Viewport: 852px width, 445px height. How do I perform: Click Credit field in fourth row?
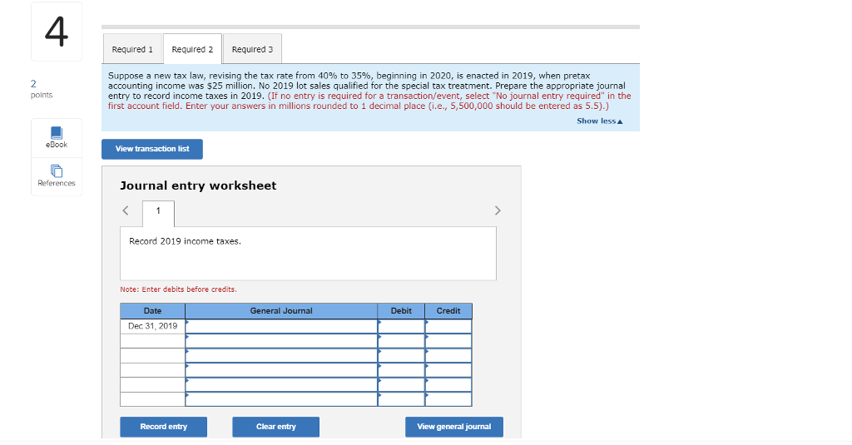[448, 371]
